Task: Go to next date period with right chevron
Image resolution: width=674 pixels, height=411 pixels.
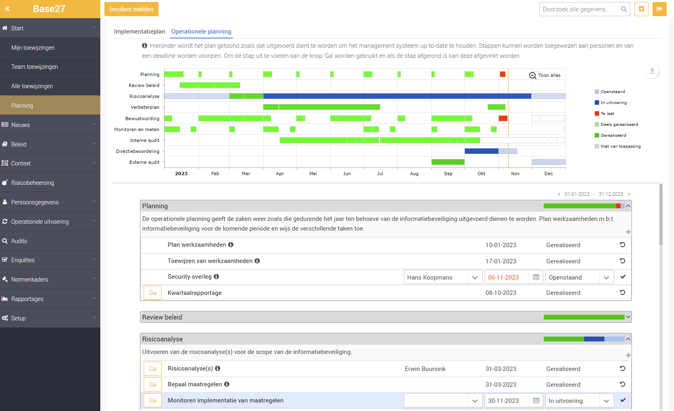Action: coord(629,194)
